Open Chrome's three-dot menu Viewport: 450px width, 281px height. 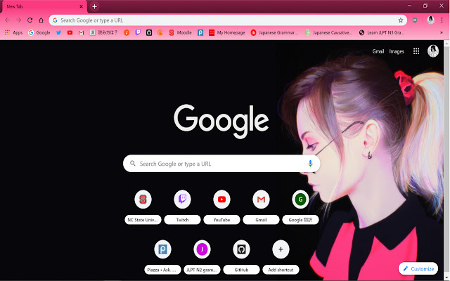tap(442, 20)
